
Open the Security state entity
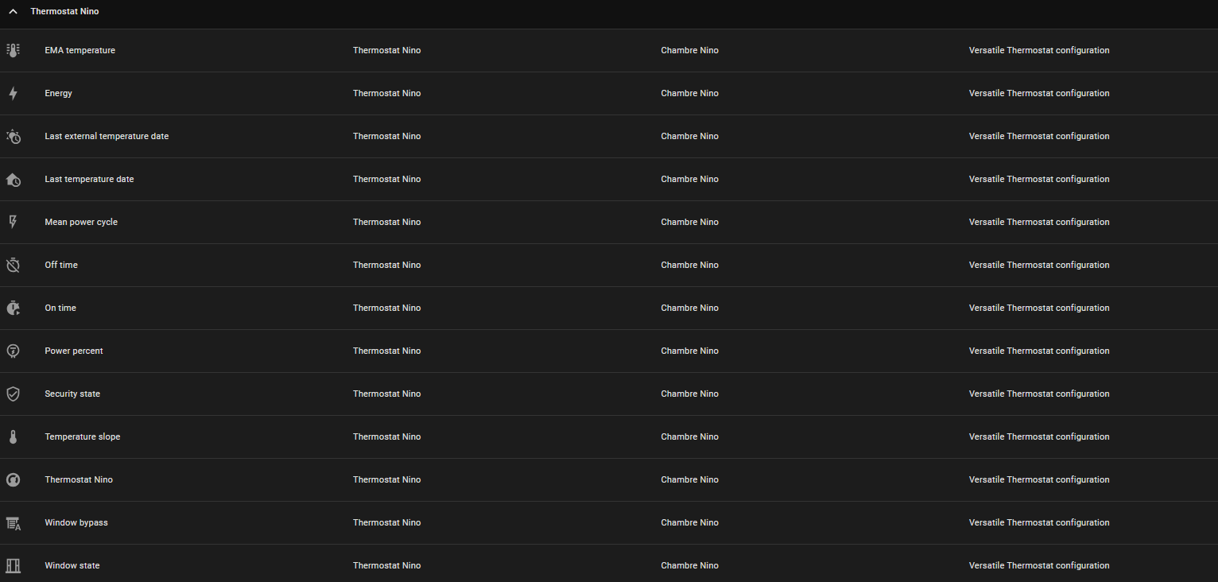coord(72,394)
